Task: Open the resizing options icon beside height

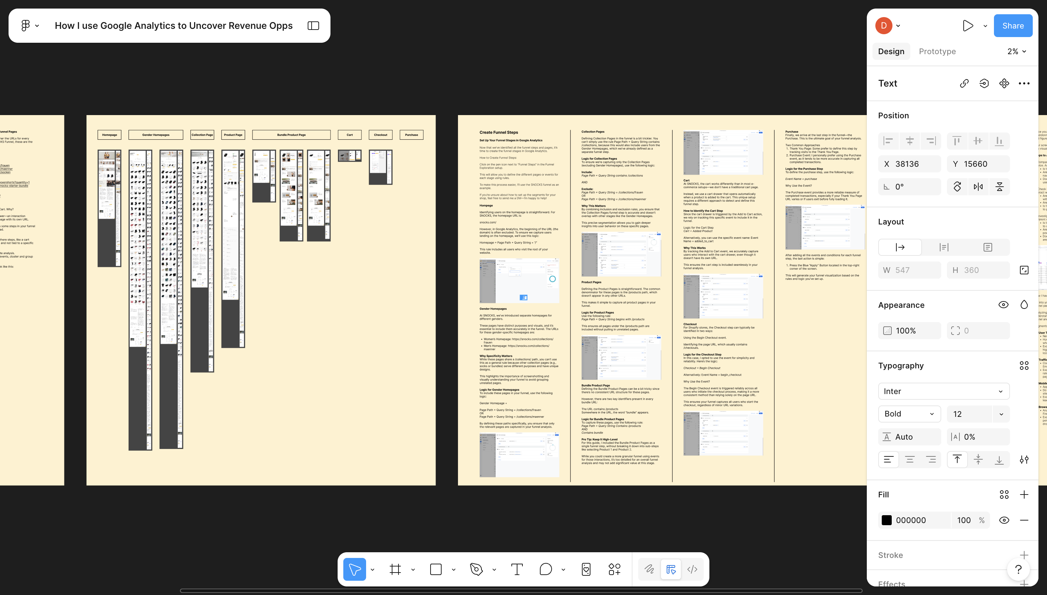Action: point(1024,270)
